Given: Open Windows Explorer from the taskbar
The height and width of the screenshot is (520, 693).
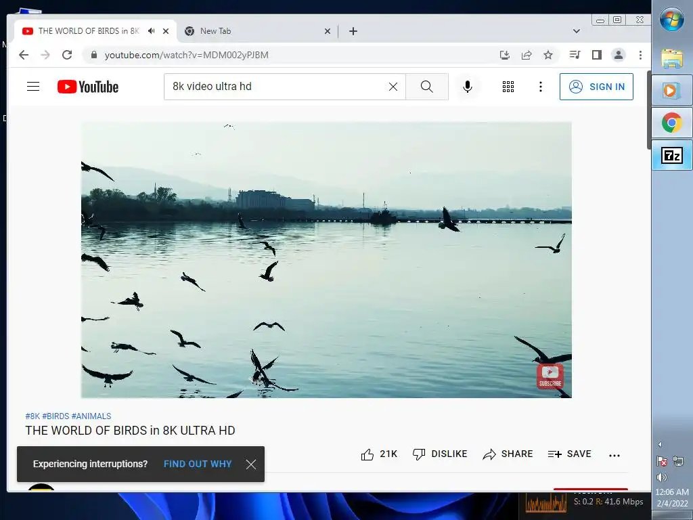Looking at the screenshot, I should [672, 58].
